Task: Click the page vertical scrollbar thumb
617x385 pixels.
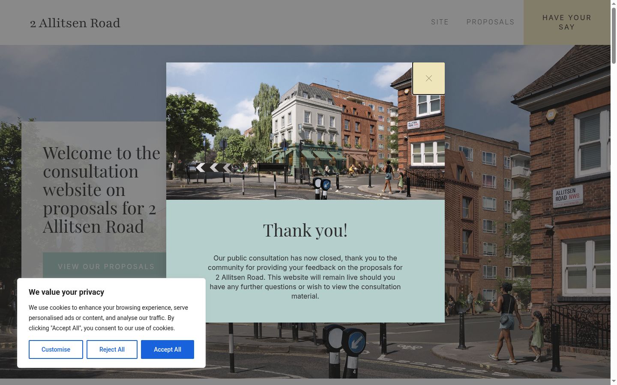Action: tap(614, 35)
